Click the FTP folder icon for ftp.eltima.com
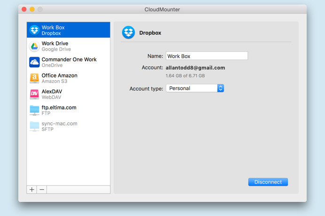 tap(34, 110)
